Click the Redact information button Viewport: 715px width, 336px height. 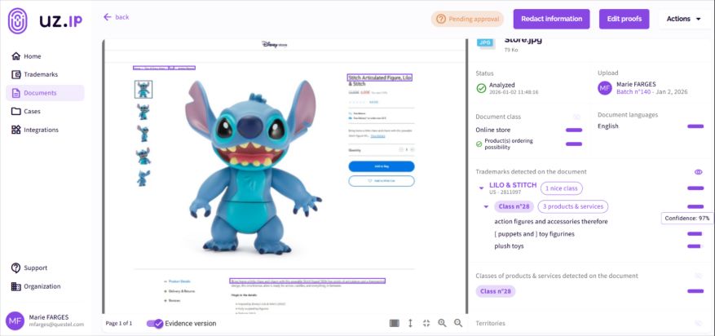coord(551,19)
